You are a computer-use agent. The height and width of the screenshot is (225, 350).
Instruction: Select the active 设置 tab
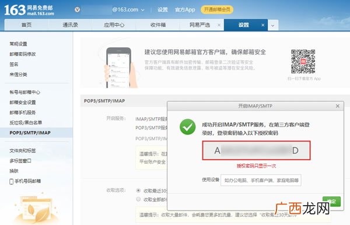pos(243,25)
